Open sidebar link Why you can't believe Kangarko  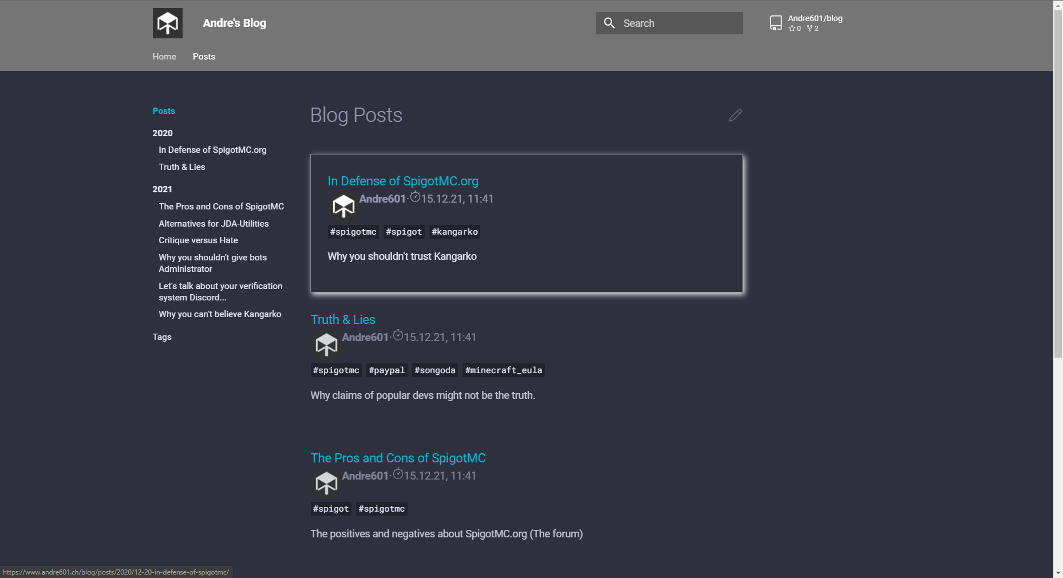[x=220, y=314]
